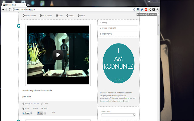194x121 pixels.
Task: Open Follow on Tumblr link
Action: coord(29,15)
